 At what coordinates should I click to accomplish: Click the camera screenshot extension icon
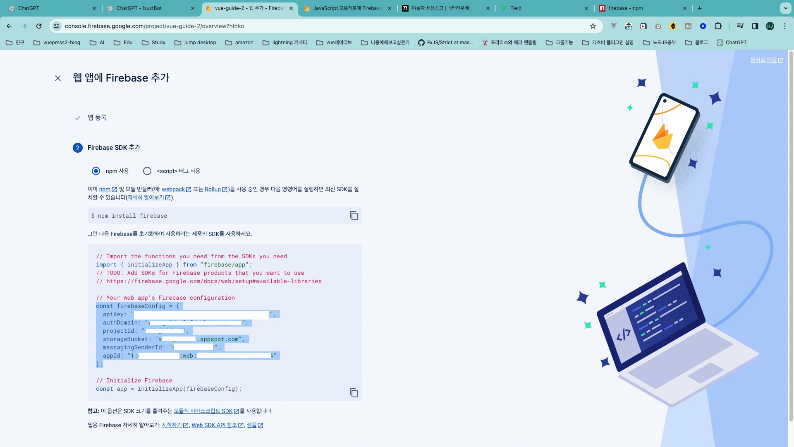[658, 26]
